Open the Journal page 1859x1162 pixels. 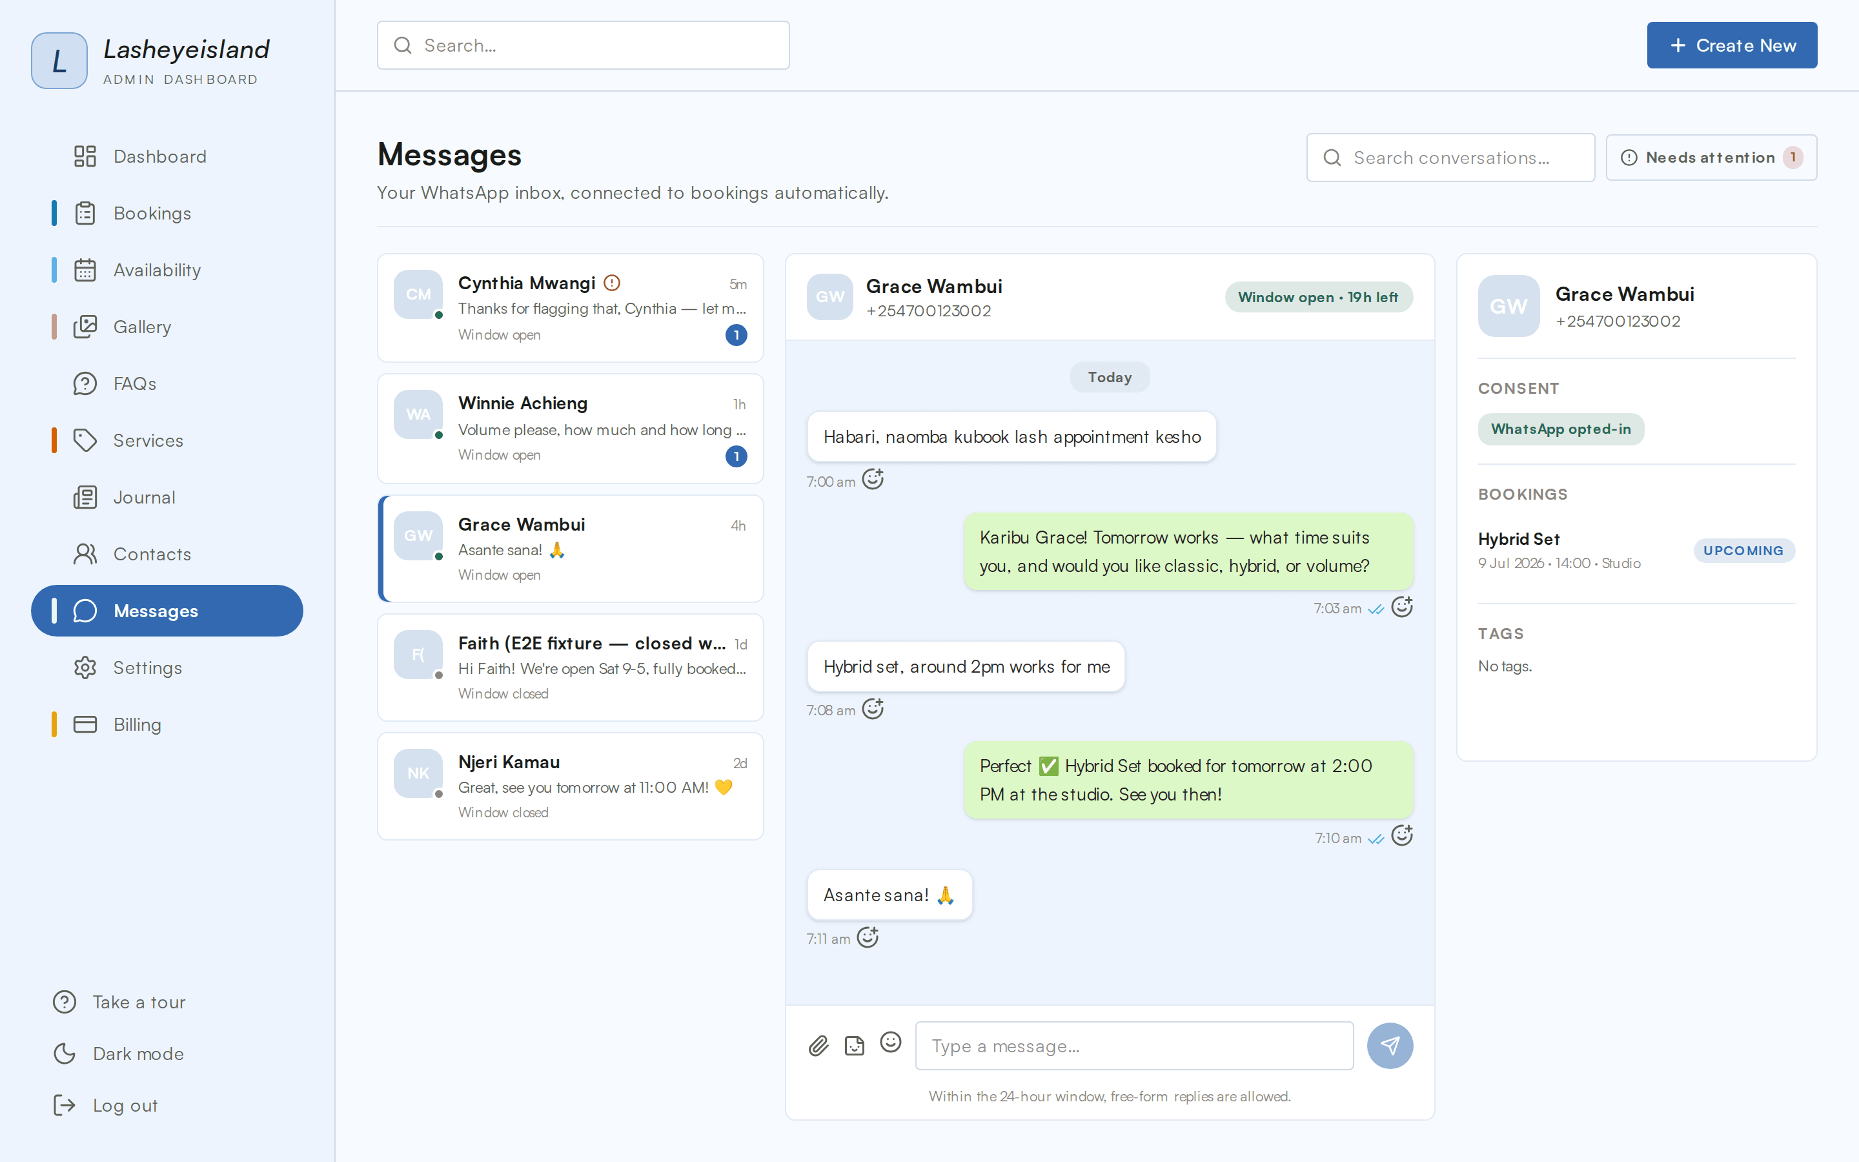click(167, 498)
